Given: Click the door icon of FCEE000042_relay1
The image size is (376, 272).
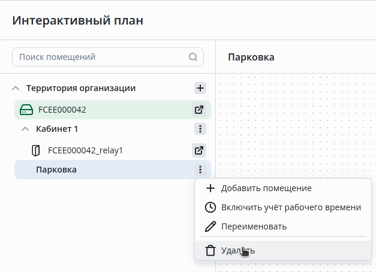Looking at the screenshot, I should point(36,150).
